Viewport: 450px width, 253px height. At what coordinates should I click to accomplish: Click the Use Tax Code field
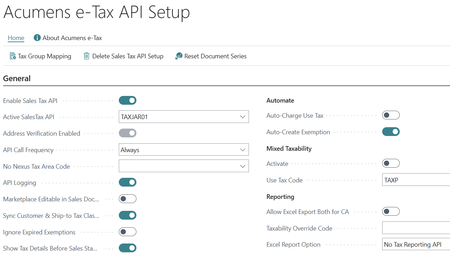click(x=416, y=180)
